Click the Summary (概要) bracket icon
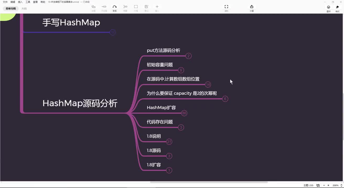Image resolution: width=344 pixels, height=188 pixels. point(125,7)
